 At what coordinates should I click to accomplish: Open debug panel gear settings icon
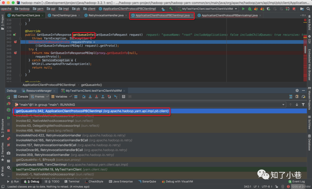297,90
